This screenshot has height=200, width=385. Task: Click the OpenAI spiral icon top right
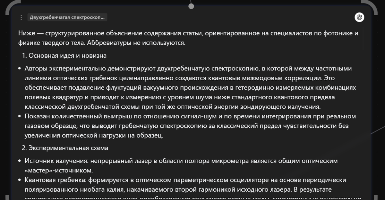(360, 18)
